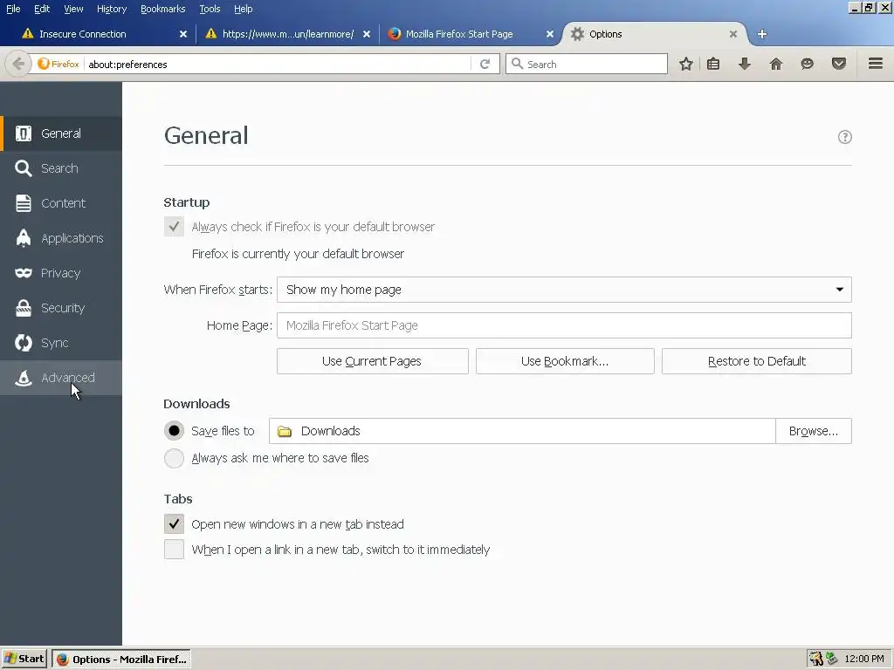
Task: Open a new tab with the plus button
Action: click(x=761, y=34)
